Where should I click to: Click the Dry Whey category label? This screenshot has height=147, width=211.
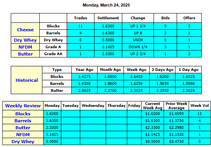click(x=25, y=40)
